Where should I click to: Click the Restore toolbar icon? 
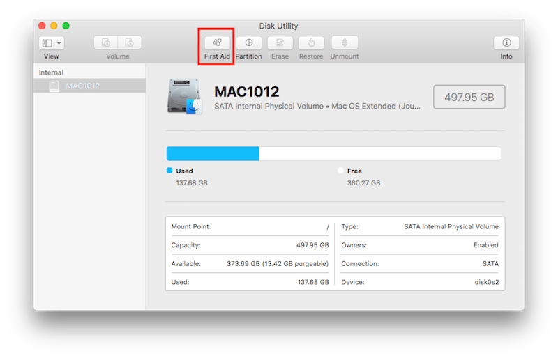(311, 43)
